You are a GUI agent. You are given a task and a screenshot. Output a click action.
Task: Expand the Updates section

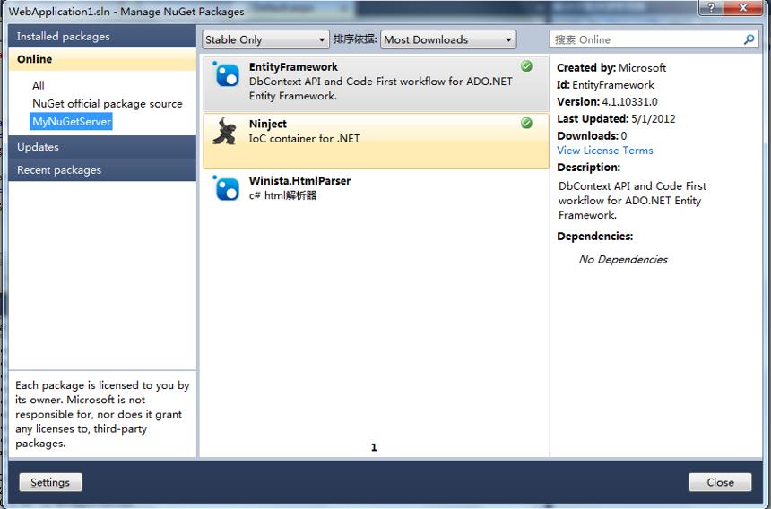pyautogui.click(x=102, y=147)
